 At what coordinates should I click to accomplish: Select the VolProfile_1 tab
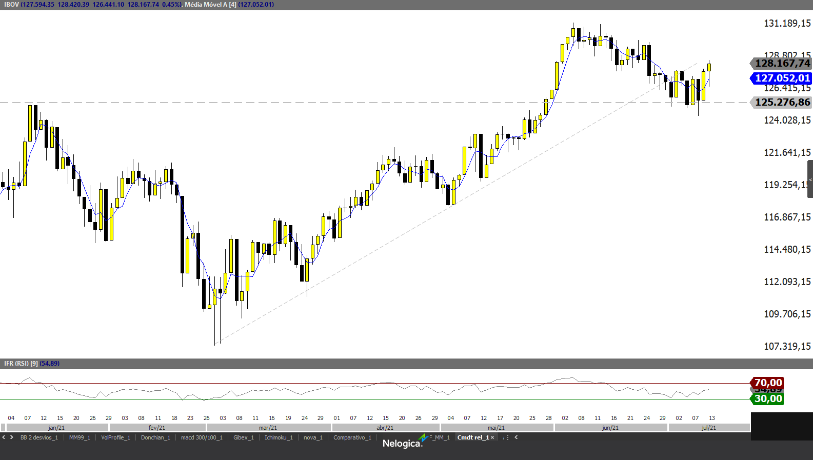click(x=115, y=437)
